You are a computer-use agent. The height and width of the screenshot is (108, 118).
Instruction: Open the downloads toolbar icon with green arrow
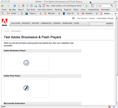[x=27, y=6]
